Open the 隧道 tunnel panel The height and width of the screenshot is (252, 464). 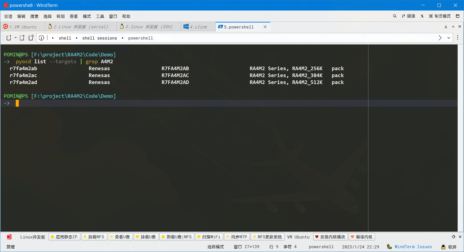click(x=408, y=16)
